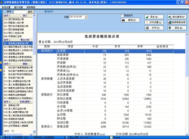The image size is (189, 139).
Task: Click the 打印 printer button
Action: (154, 28)
